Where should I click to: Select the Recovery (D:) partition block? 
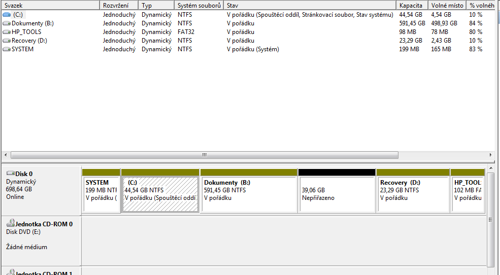tap(413, 191)
